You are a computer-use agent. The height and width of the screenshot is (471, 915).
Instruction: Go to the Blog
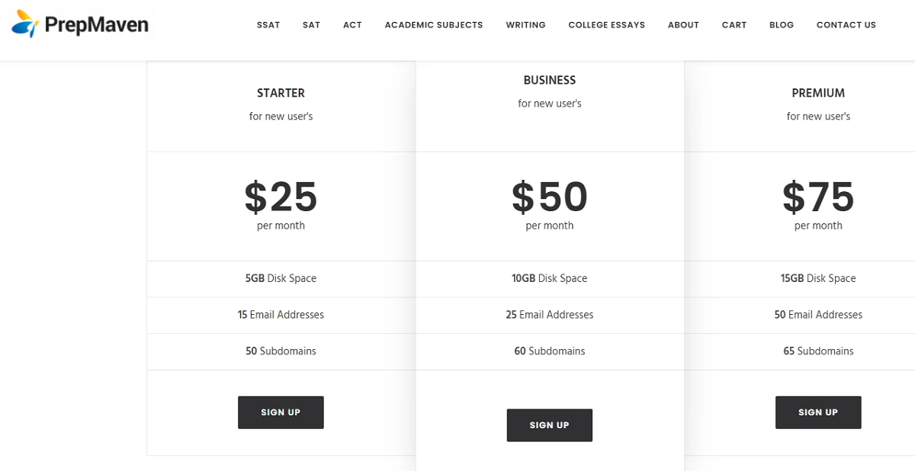pyautogui.click(x=782, y=25)
